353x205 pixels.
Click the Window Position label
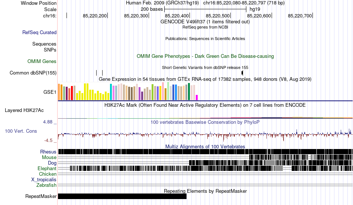(39, 3)
